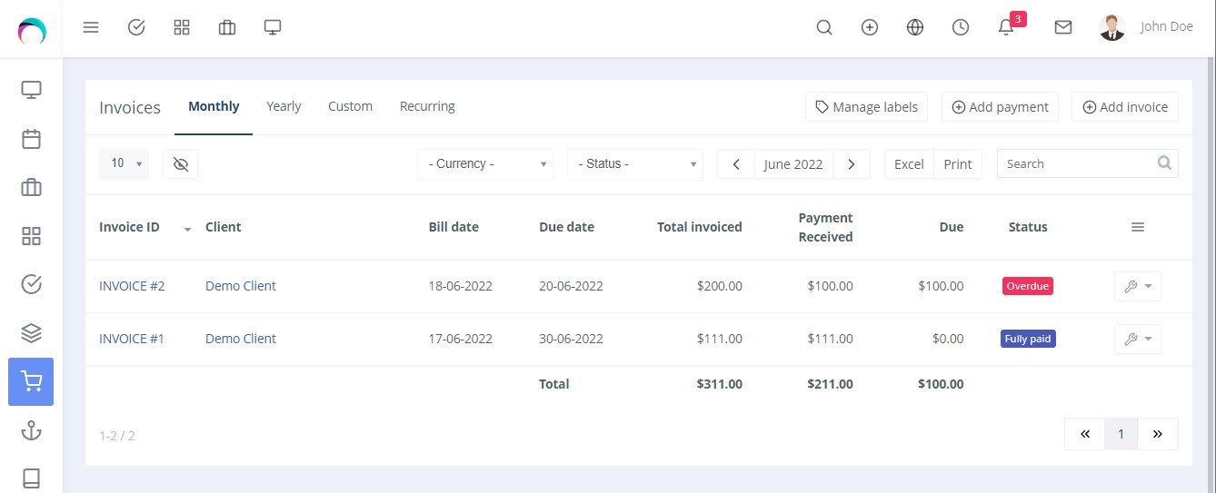The width and height of the screenshot is (1216, 493).
Task: Open the grid shortcut in top bar
Action: pyautogui.click(x=182, y=27)
